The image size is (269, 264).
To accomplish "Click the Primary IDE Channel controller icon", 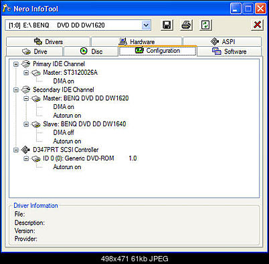I will pos(25,64).
